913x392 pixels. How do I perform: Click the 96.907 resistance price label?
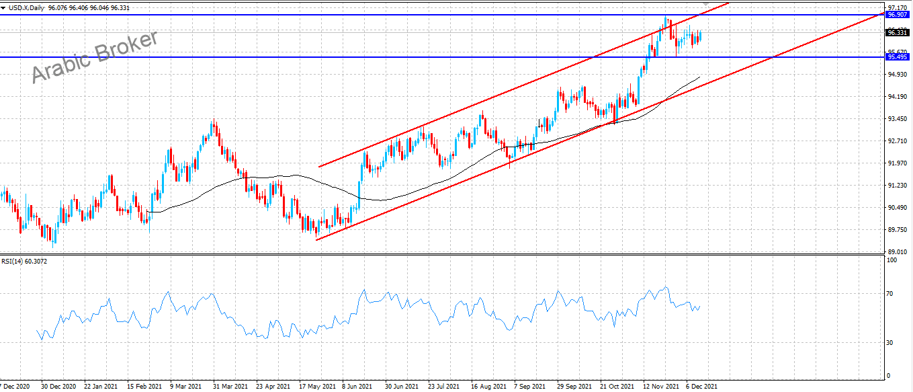898,14
